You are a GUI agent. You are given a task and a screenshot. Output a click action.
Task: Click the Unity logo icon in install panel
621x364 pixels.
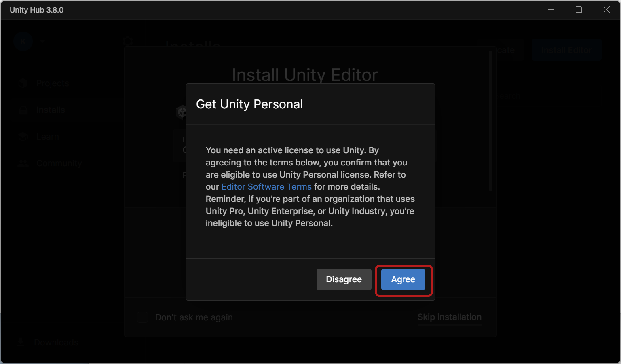(182, 112)
